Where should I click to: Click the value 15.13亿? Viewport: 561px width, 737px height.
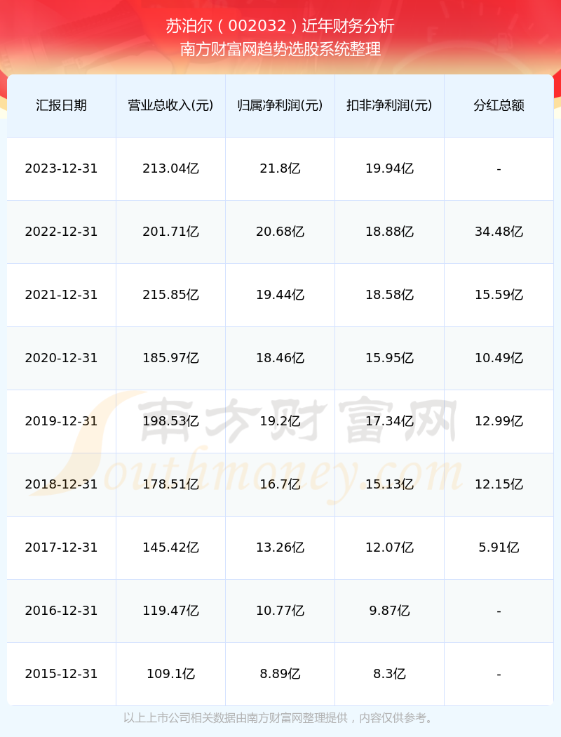(390, 484)
